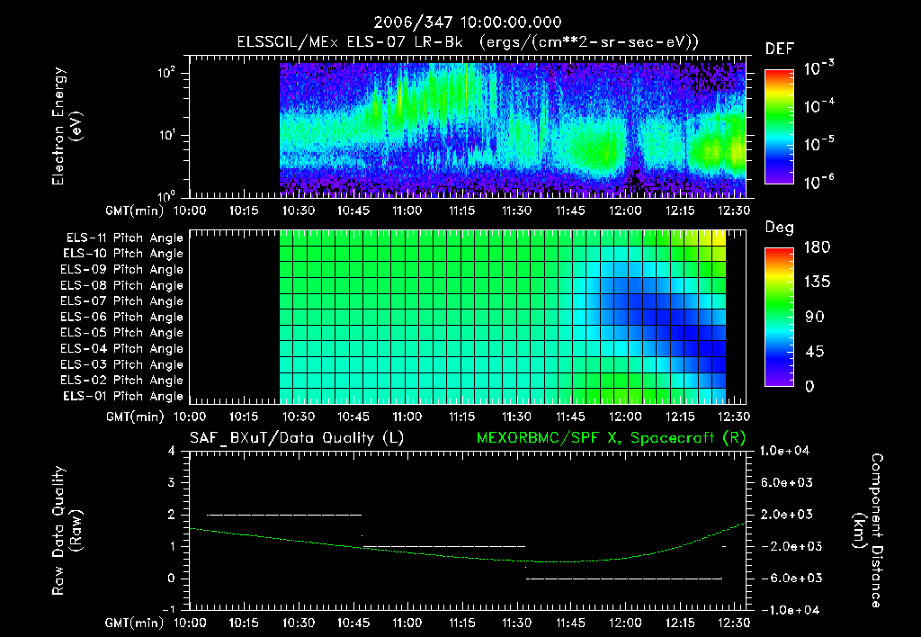Click the white data quality line at level 1
The image size is (921, 637).
444,546
